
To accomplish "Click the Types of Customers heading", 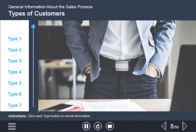I will [x=36, y=13].
